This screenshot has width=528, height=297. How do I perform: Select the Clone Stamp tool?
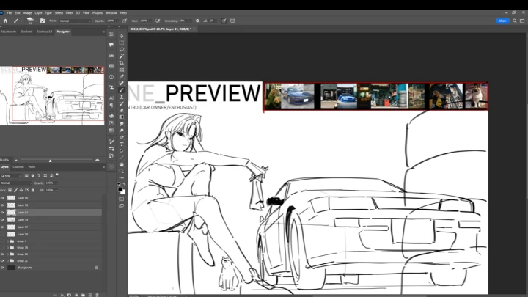pos(122,97)
